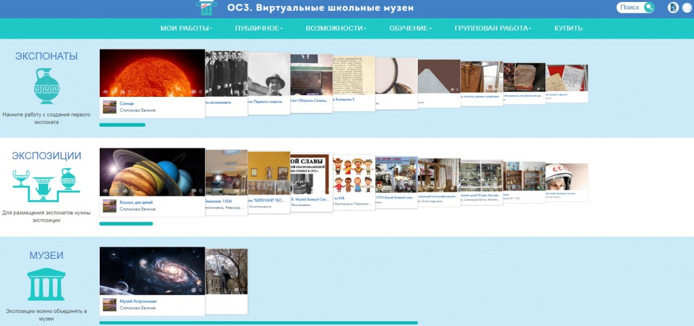
Task: Open the Космос для детей exposition link
Action: click(136, 202)
